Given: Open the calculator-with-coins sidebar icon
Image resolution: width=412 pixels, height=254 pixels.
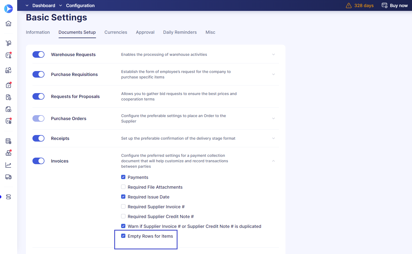Looking at the screenshot, I should [8, 141].
